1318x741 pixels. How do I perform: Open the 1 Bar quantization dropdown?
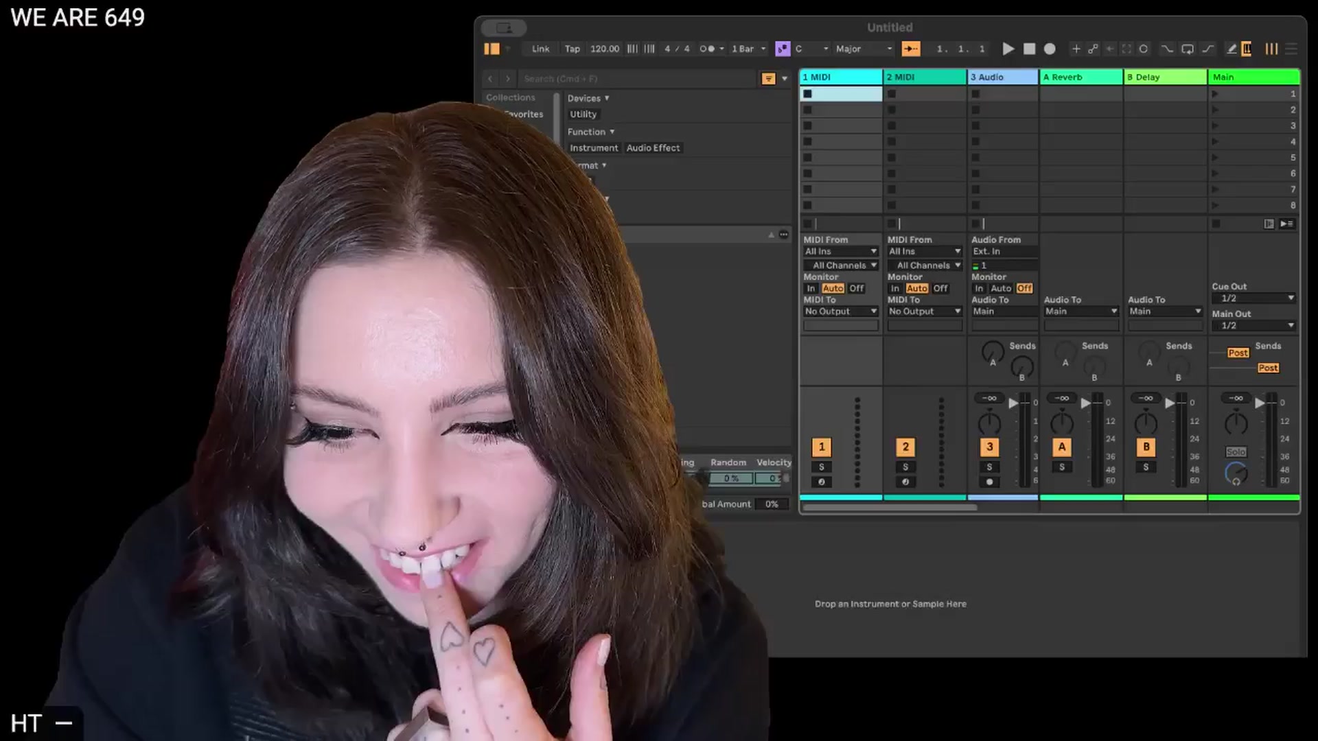(x=748, y=49)
